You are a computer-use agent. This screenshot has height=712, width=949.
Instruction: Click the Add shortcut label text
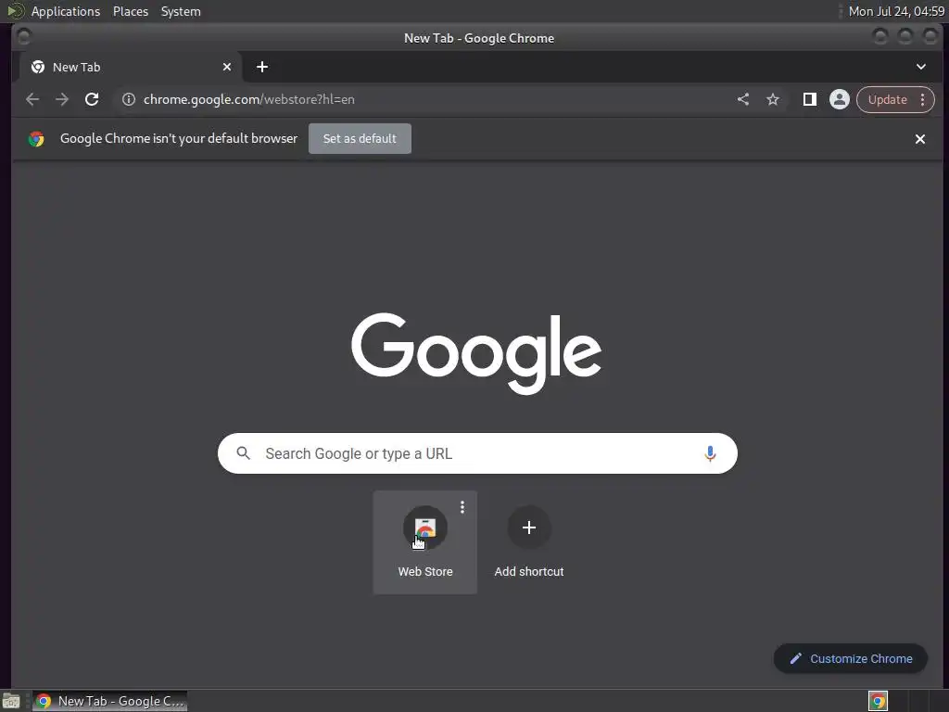pyautogui.click(x=529, y=571)
